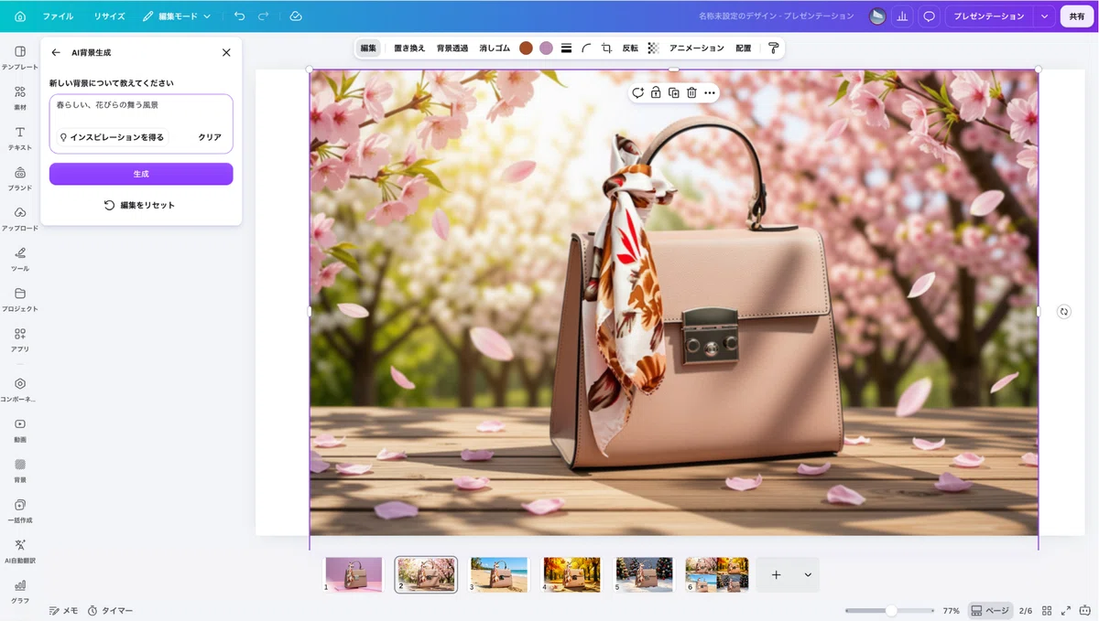This screenshot has height=621, width=1099.
Task: Click 背景透過 background remover
Action: point(452,48)
